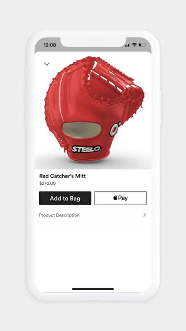Click the circular O logo on the mitt
The image size is (186, 331).
[115, 129]
